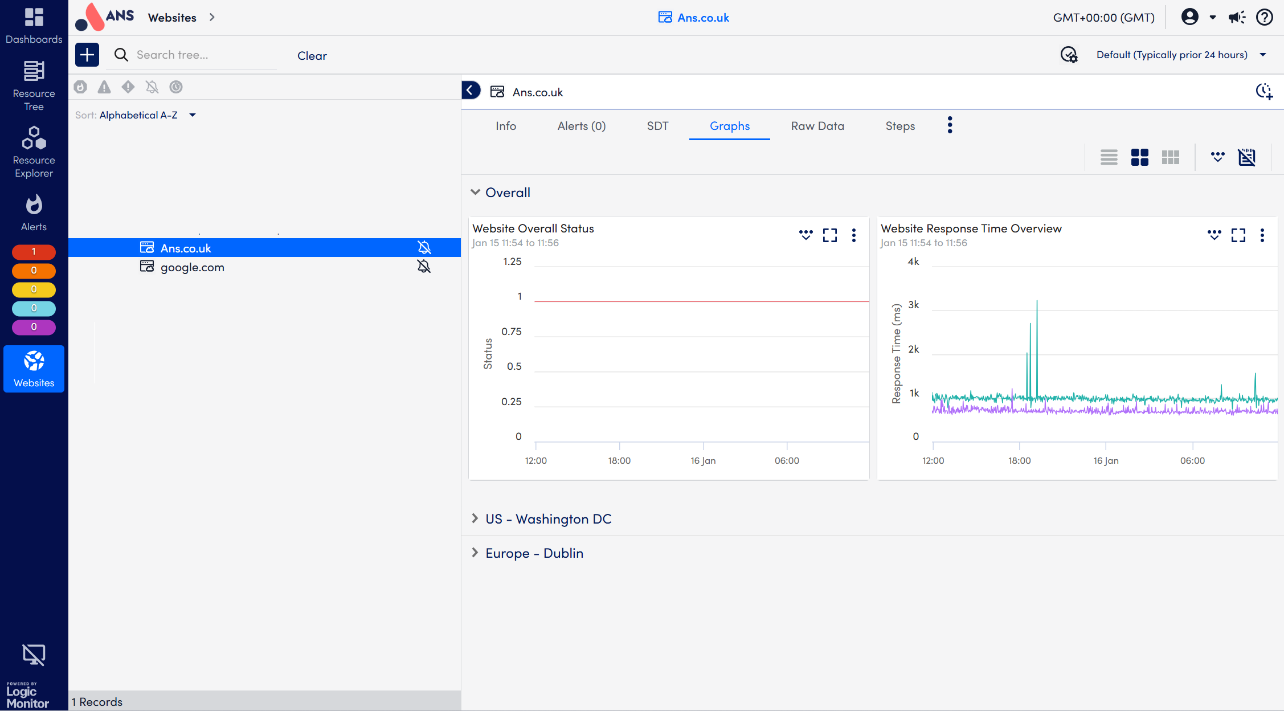The height and width of the screenshot is (711, 1284).
Task: Expand Website Overall Status graph to fullscreen
Action: tap(830, 235)
